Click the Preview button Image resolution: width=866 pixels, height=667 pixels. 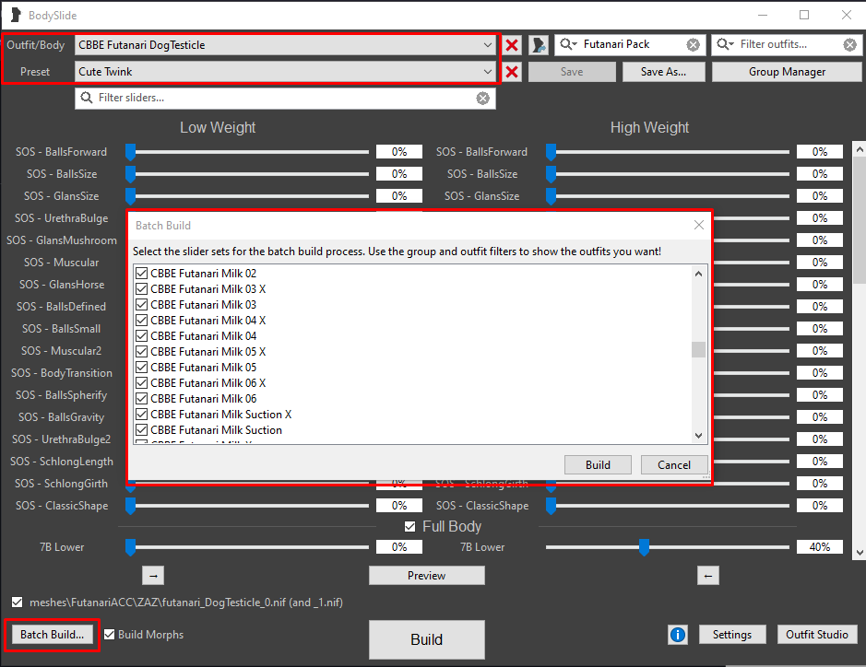click(x=426, y=576)
